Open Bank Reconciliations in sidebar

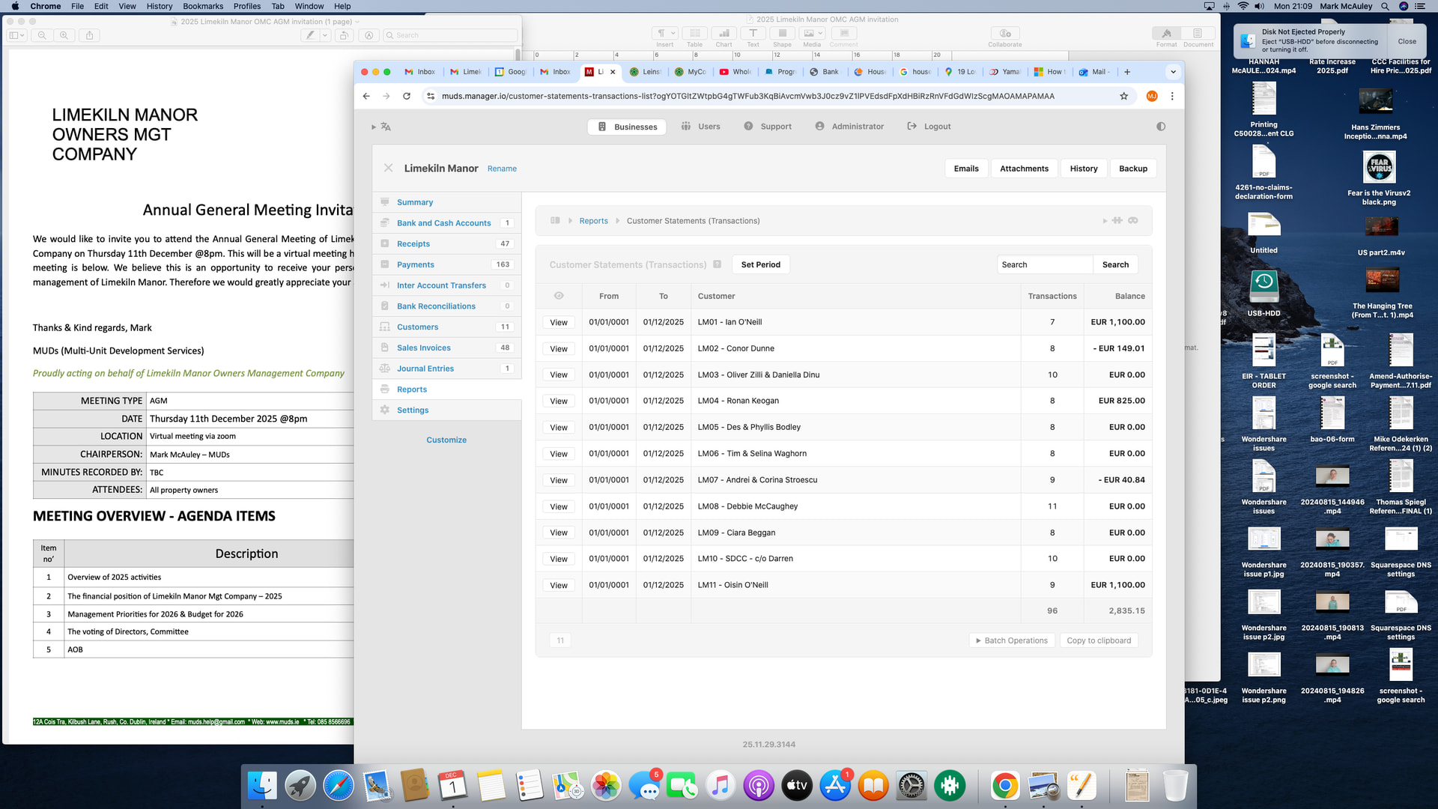[436, 306]
